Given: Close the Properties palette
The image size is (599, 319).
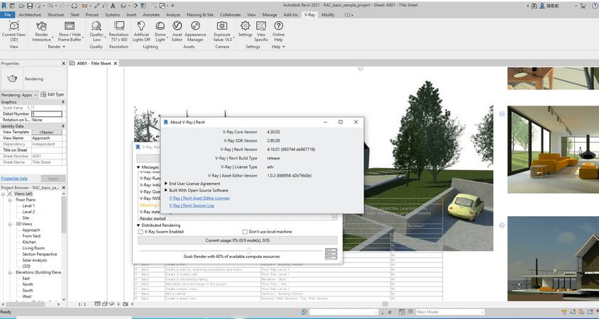Looking at the screenshot, I should tap(63, 63).
